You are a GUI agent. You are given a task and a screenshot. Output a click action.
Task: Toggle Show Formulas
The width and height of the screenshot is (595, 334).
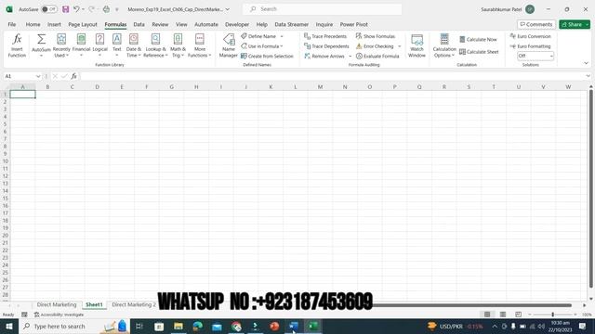point(376,36)
